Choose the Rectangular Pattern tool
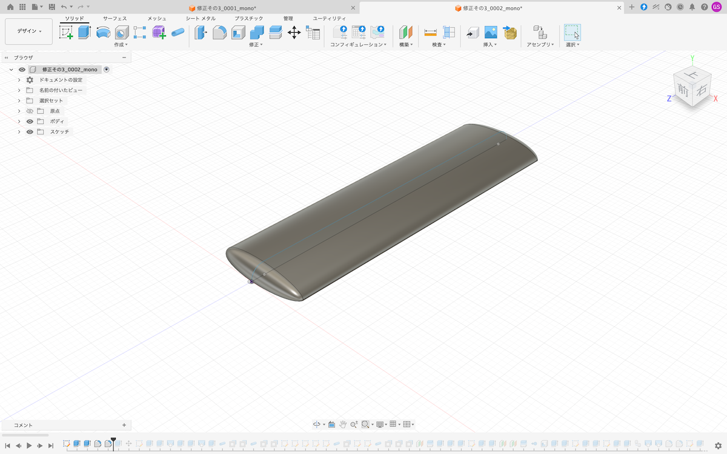The image size is (727, 454). [140, 33]
